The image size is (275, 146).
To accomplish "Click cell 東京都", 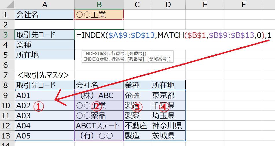I will (168, 96).
